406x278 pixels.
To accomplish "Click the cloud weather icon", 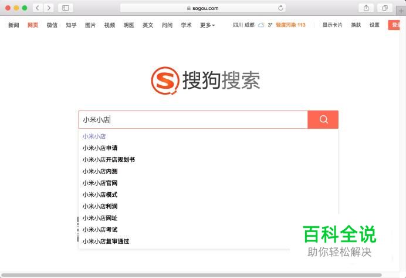I will [261, 25].
